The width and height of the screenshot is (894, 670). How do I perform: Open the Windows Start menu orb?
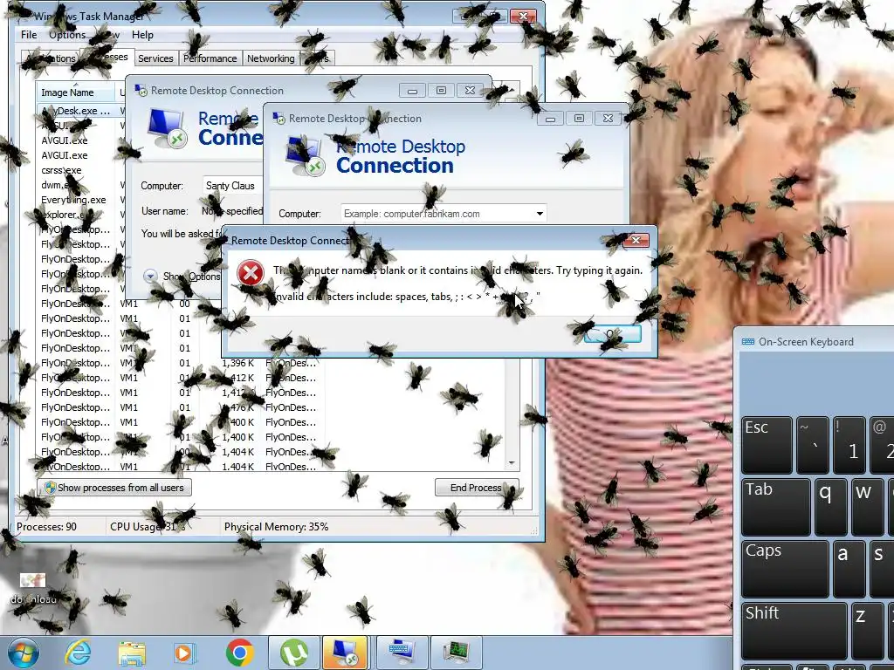point(24,653)
